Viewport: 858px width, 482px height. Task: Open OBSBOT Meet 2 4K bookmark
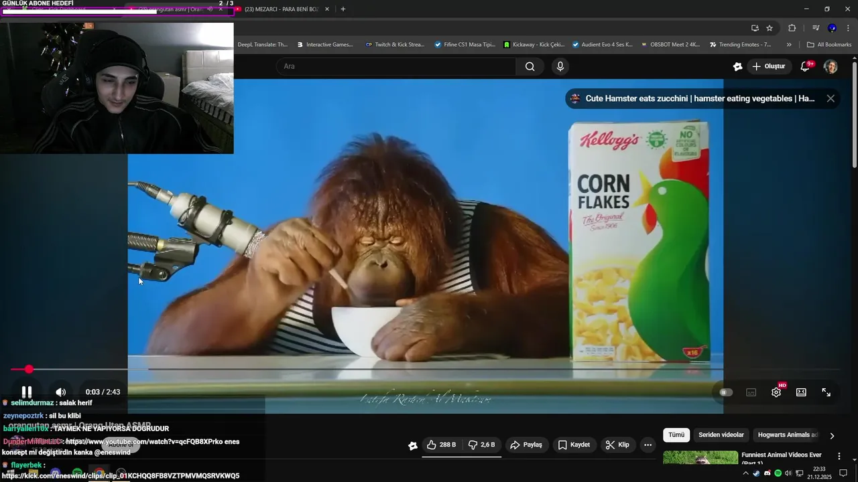pyautogui.click(x=670, y=45)
